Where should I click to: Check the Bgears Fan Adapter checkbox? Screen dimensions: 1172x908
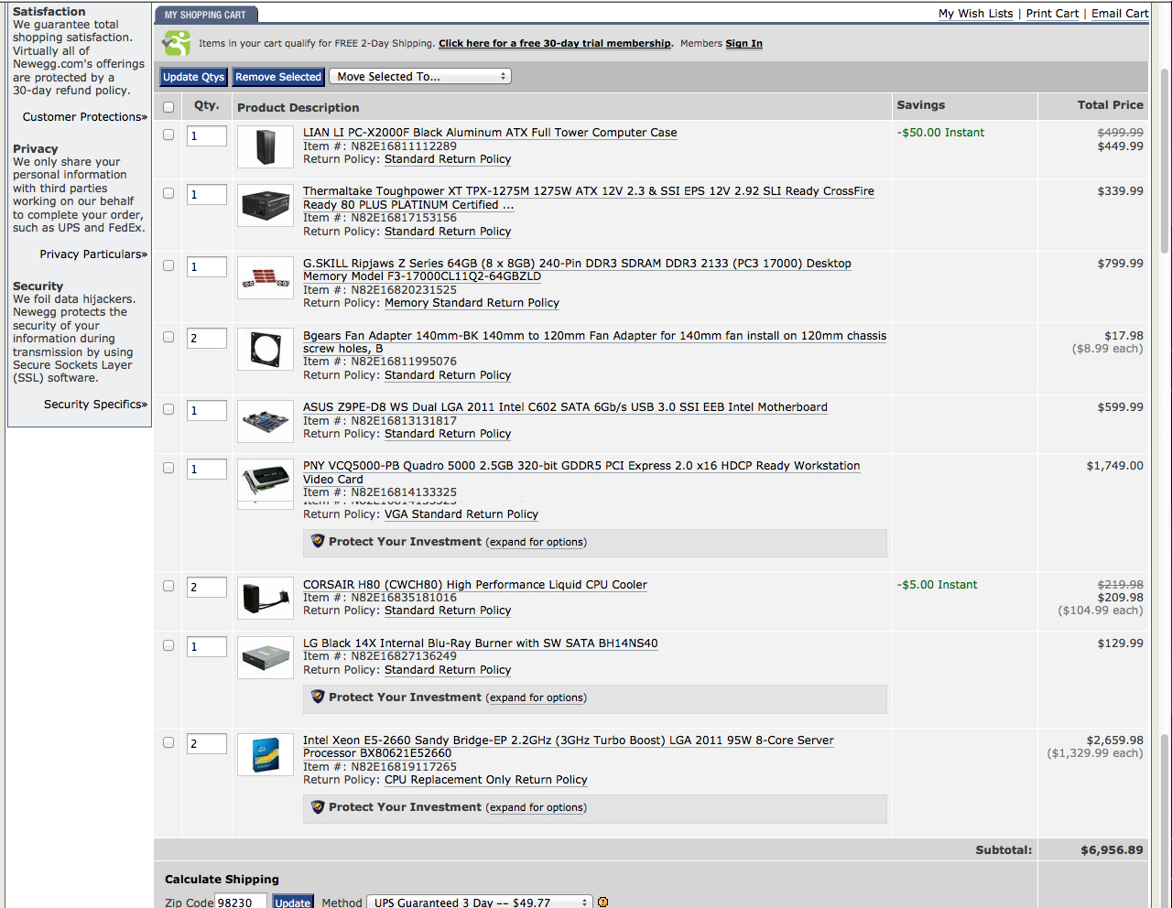point(168,337)
